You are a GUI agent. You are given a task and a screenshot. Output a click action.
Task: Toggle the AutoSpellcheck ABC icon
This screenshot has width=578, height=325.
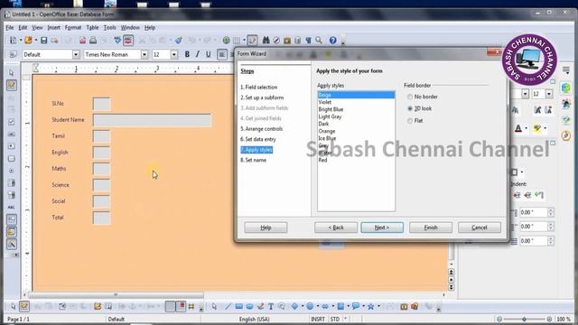coord(128,40)
